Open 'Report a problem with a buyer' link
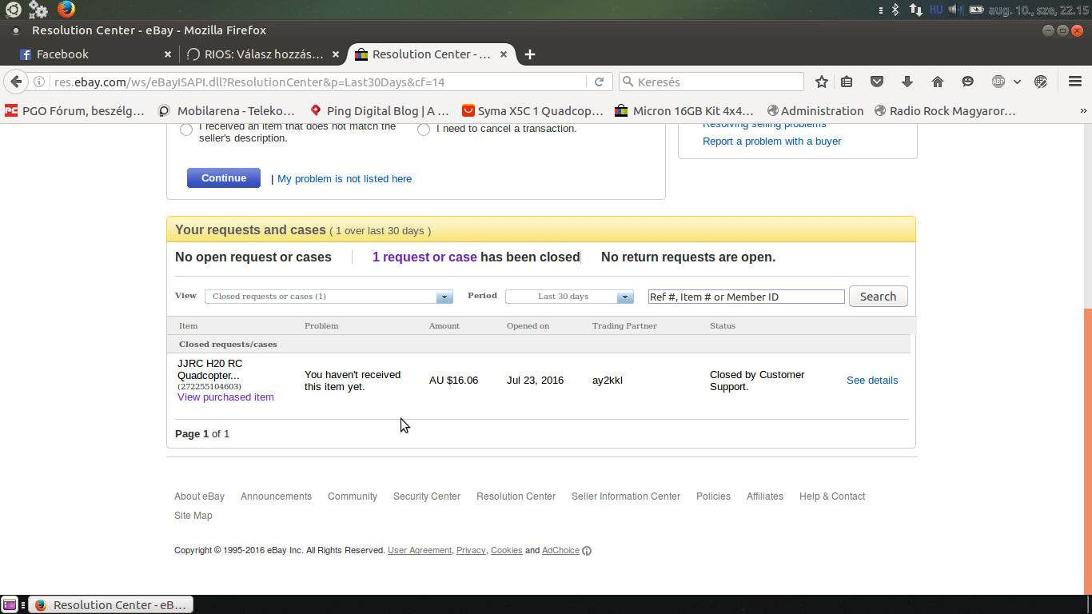Screen dimensions: 1092x614 point(772,142)
